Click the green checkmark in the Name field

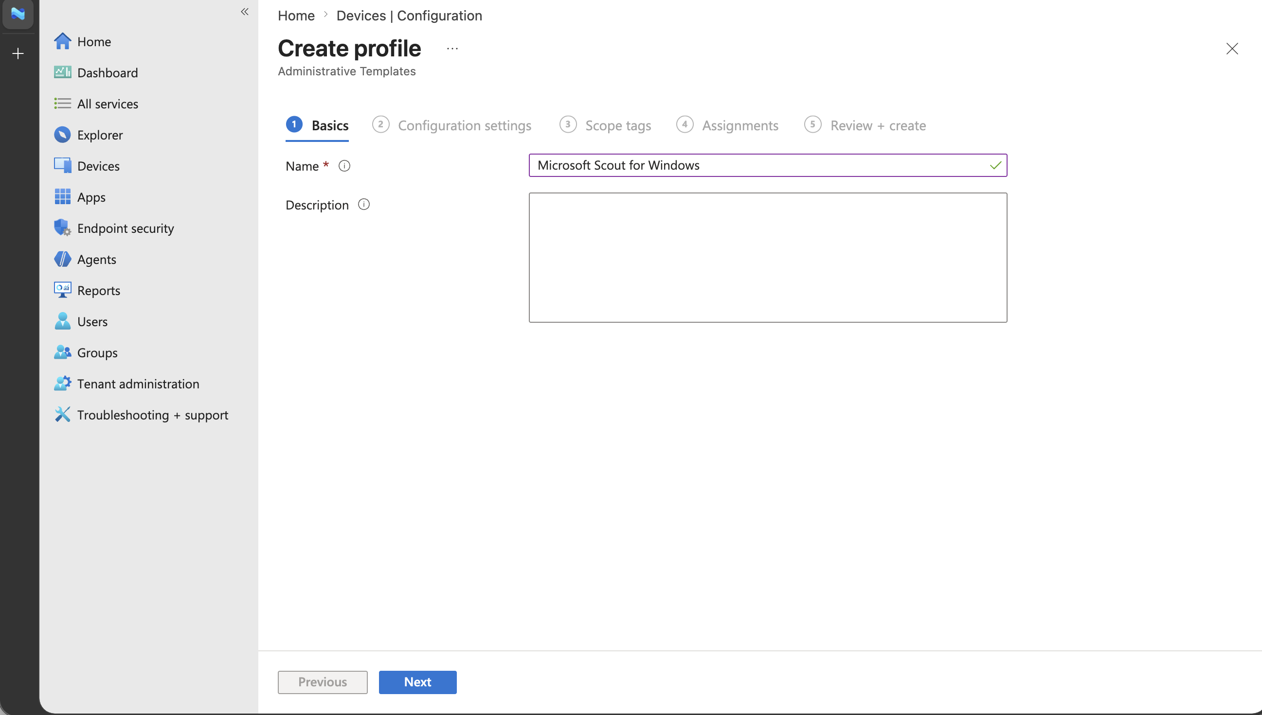click(996, 165)
